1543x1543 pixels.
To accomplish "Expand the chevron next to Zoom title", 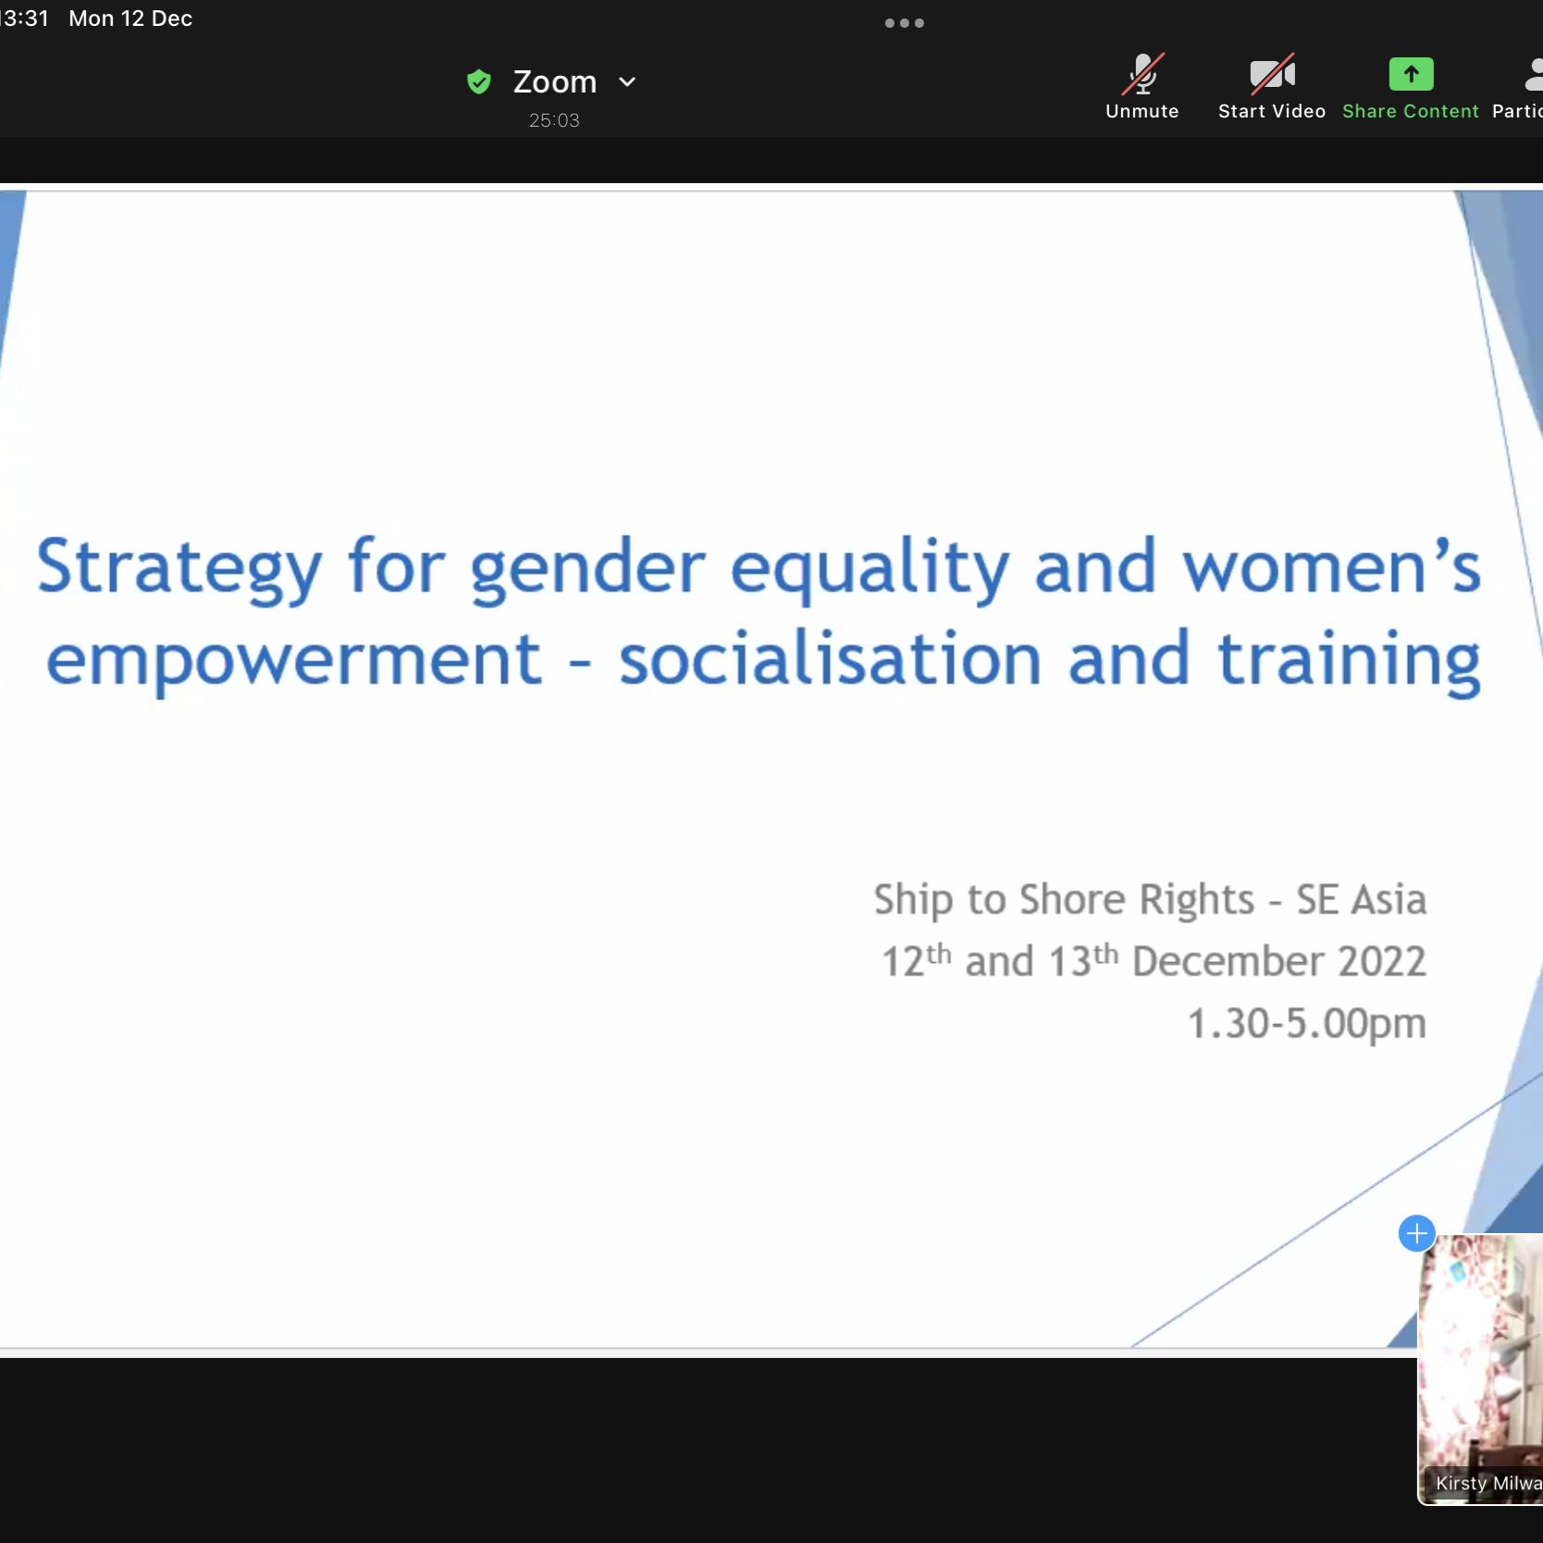I will tap(627, 82).
